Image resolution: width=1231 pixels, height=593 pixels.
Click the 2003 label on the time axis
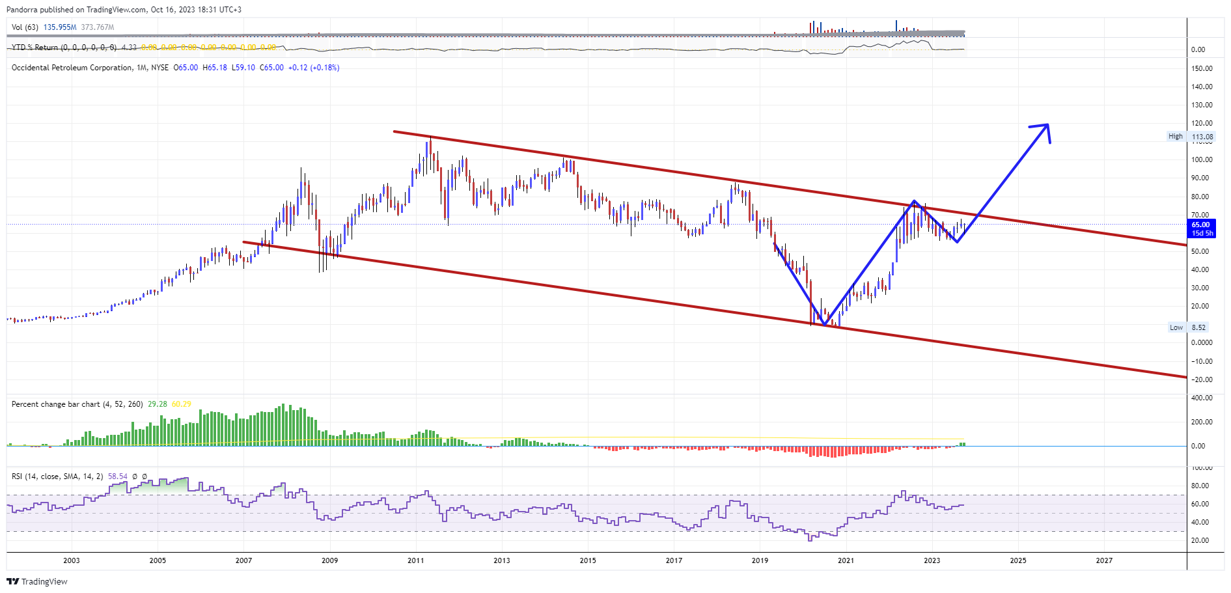pos(72,560)
